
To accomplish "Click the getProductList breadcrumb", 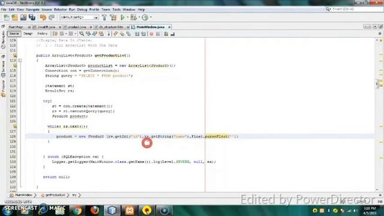I will pyautogui.click(x=55, y=195).
